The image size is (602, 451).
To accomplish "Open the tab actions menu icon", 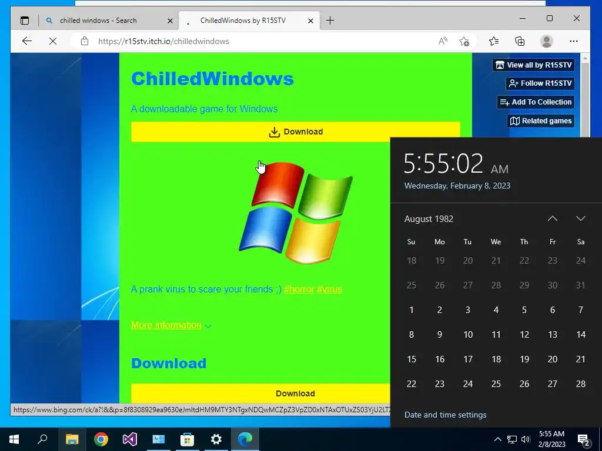I will click(x=25, y=21).
